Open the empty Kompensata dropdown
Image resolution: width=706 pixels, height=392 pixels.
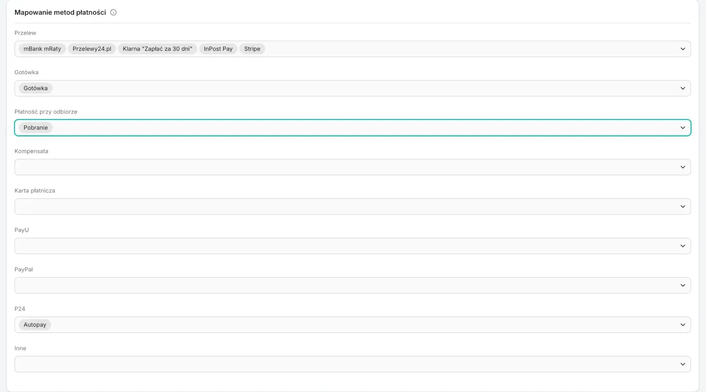tap(353, 167)
